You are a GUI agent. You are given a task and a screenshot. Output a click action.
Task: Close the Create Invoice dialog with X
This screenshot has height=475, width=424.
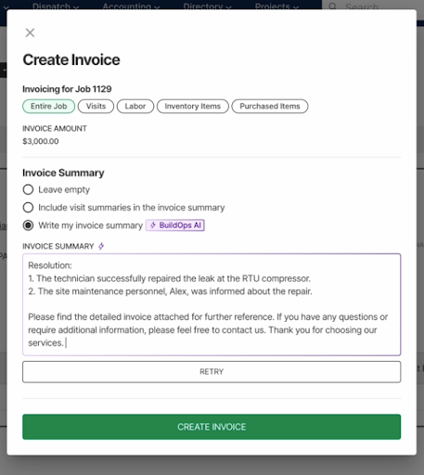click(30, 32)
